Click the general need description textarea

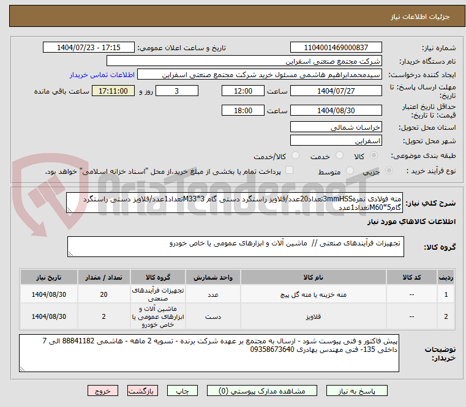click(235, 203)
